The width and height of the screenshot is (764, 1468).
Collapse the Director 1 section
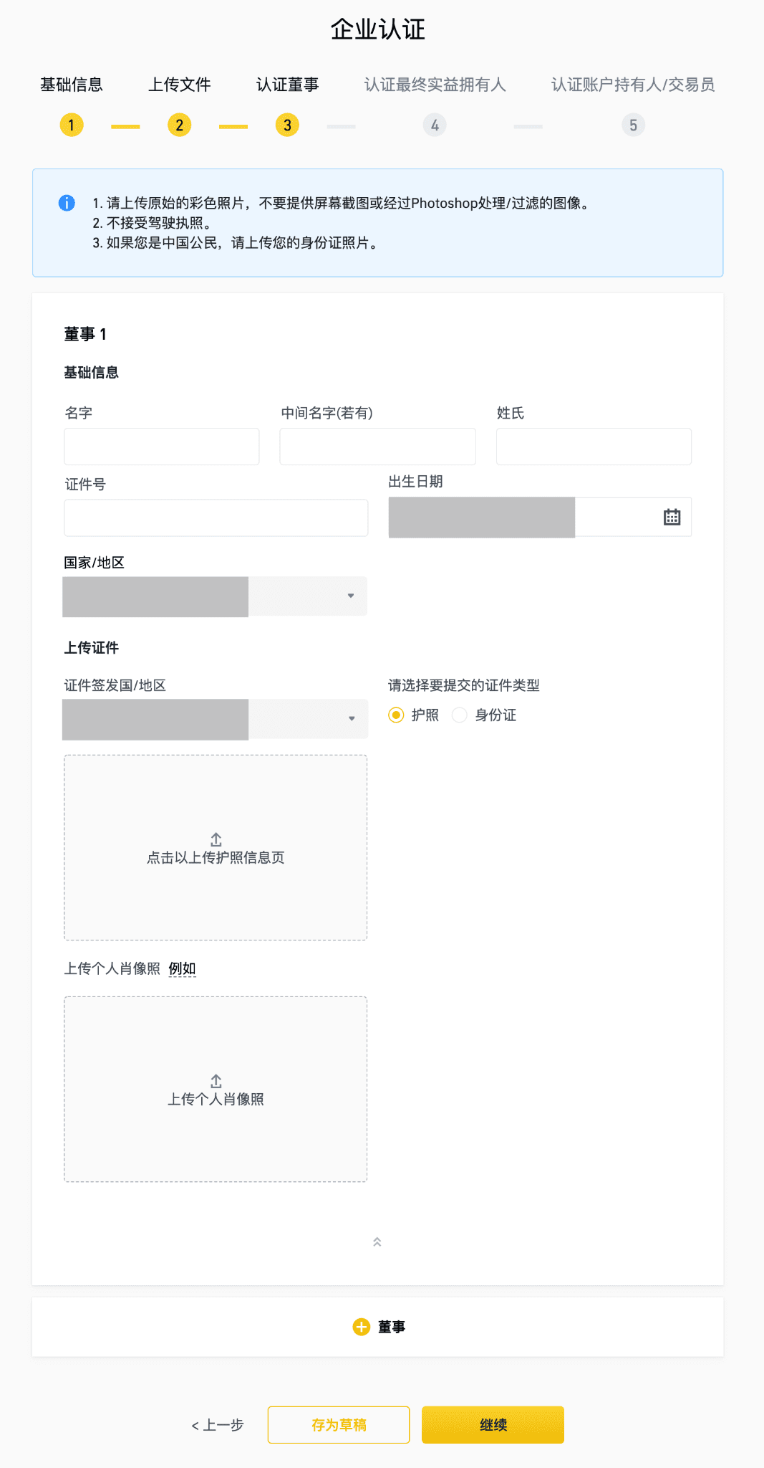377,1242
